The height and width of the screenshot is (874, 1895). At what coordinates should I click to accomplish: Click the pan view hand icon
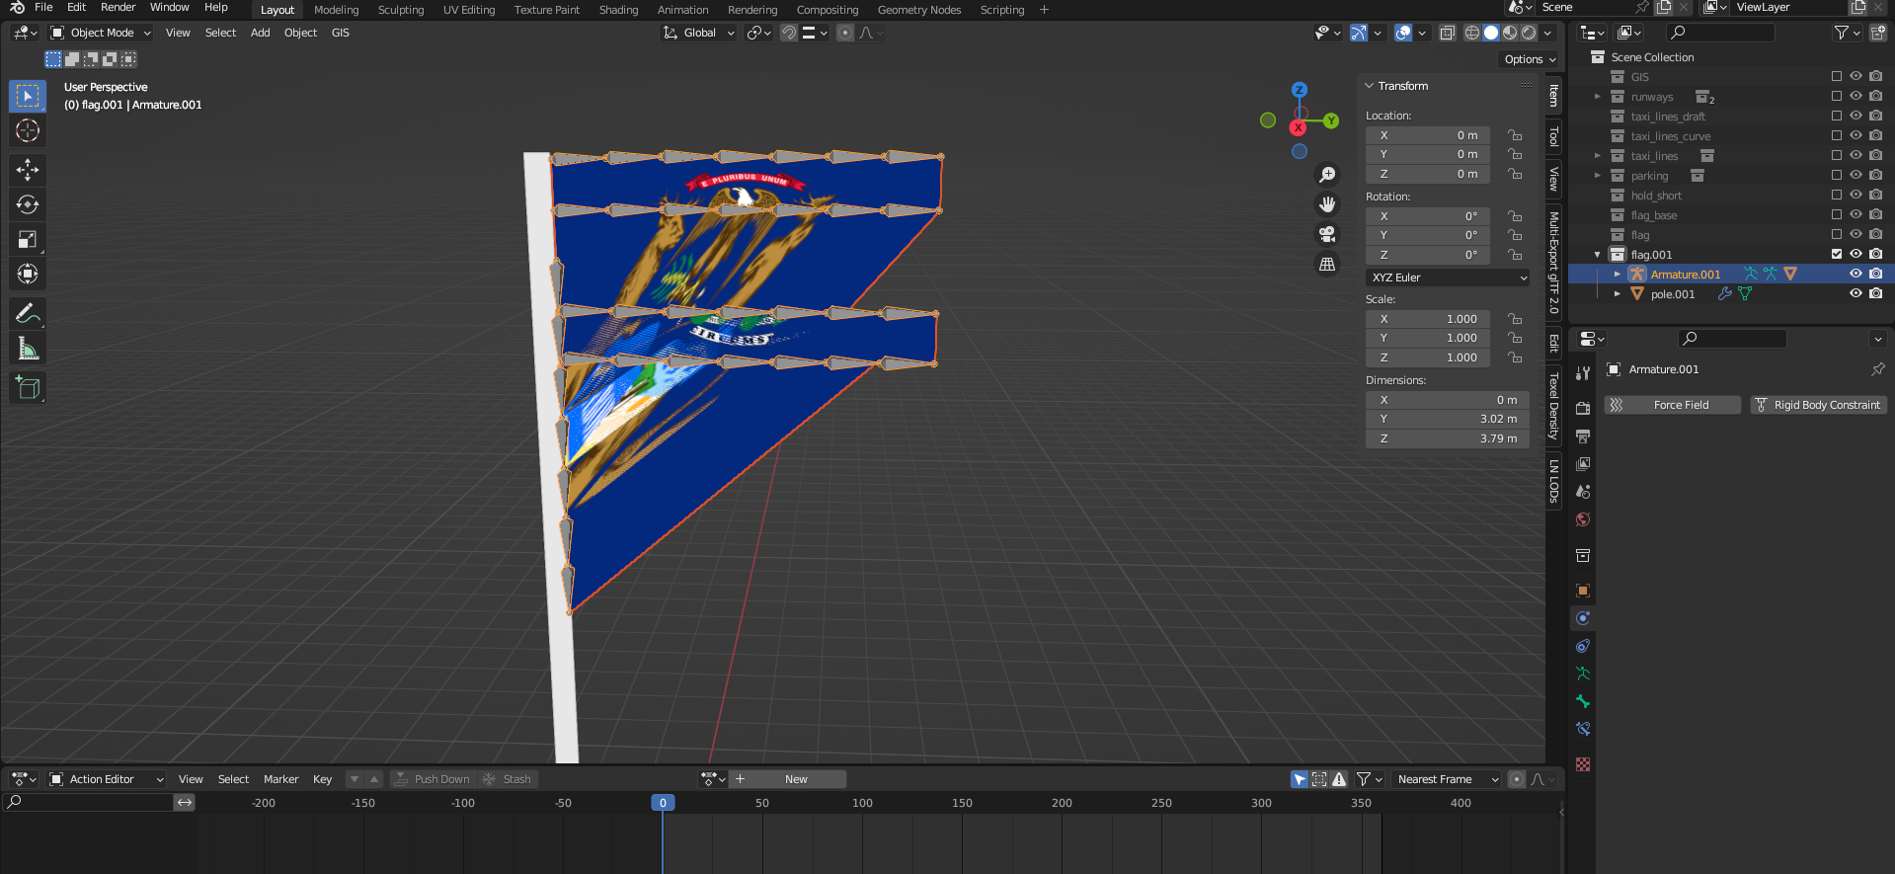coord(1327,204)
